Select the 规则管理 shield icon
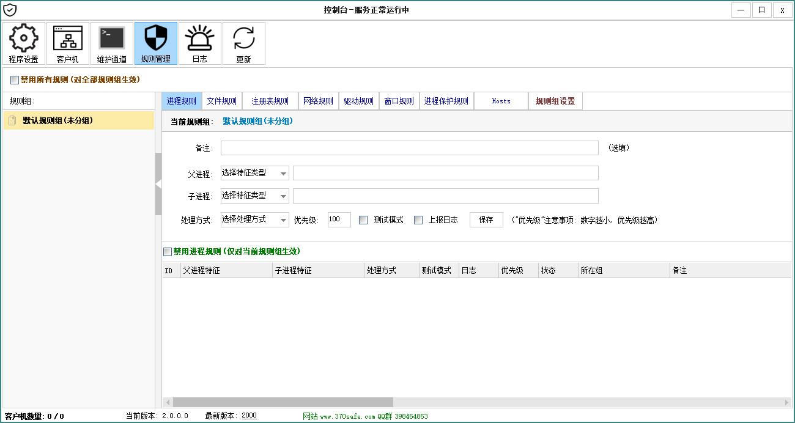The height and width of the screenshot is (423, 795). (156, 43)
